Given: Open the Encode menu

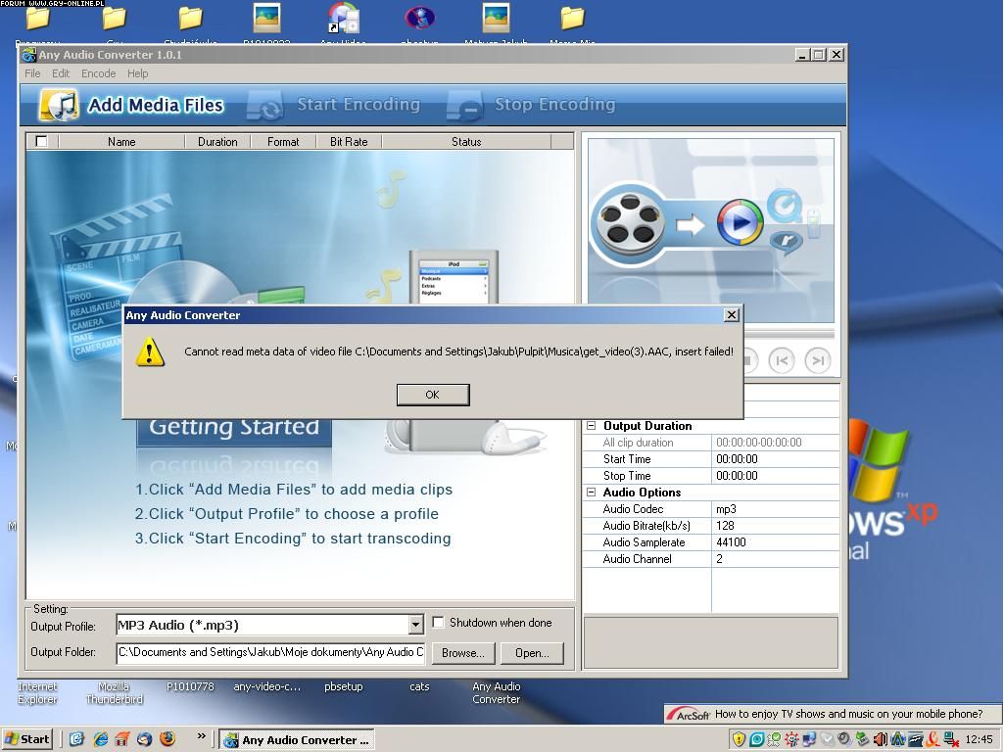Looking at the screenshot, I should click(x=99, y=73).
